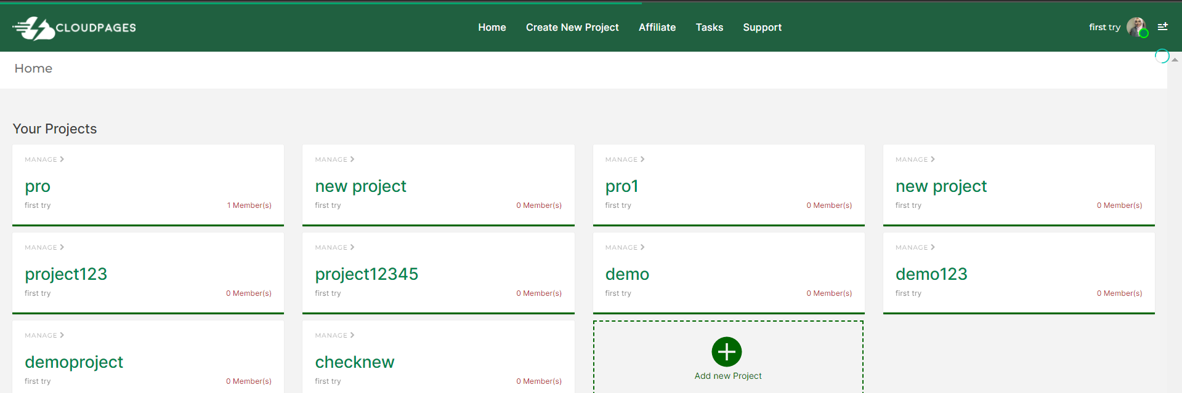Click the CloudPages logo

(74, 28)
